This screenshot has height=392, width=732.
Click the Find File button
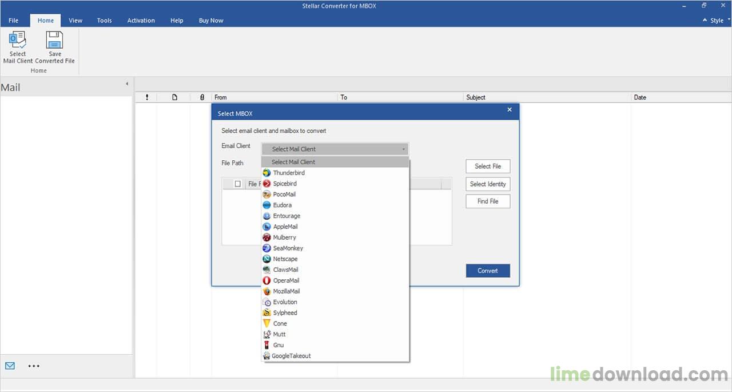pos(488,201)
